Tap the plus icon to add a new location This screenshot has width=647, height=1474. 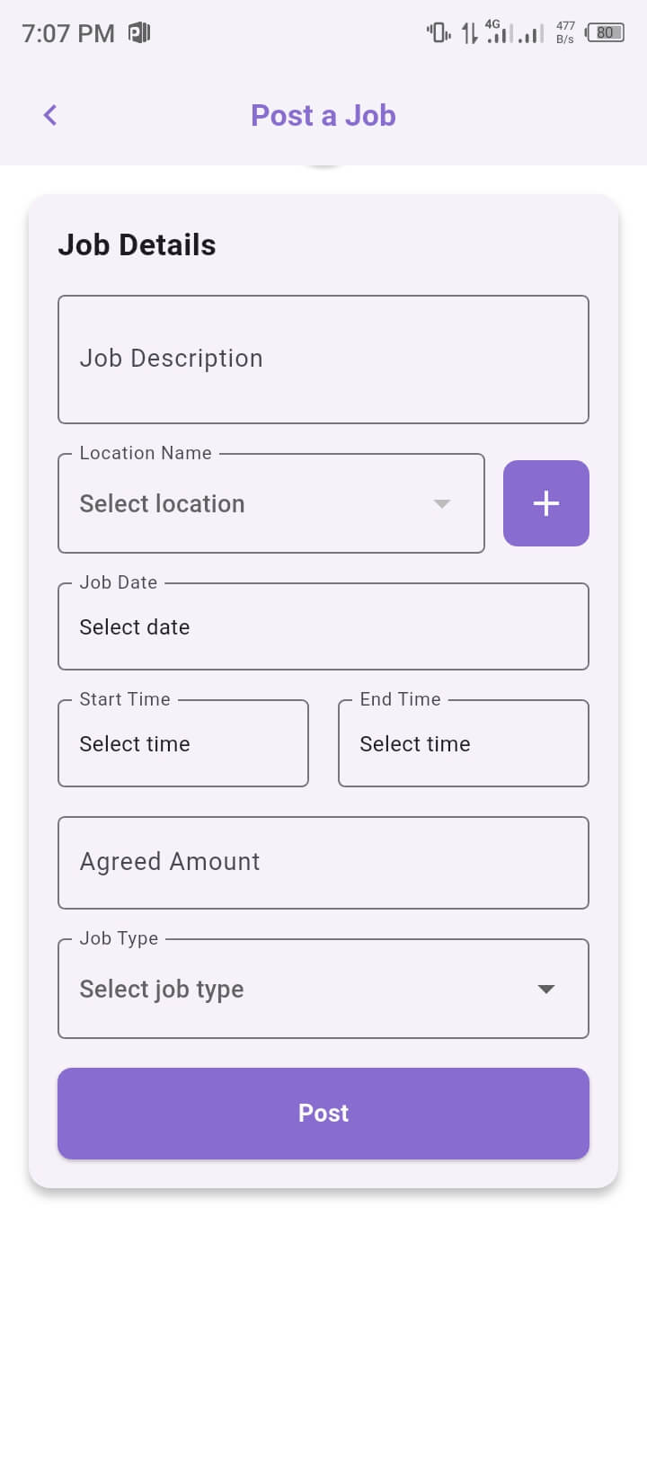[x=545, y=503]
